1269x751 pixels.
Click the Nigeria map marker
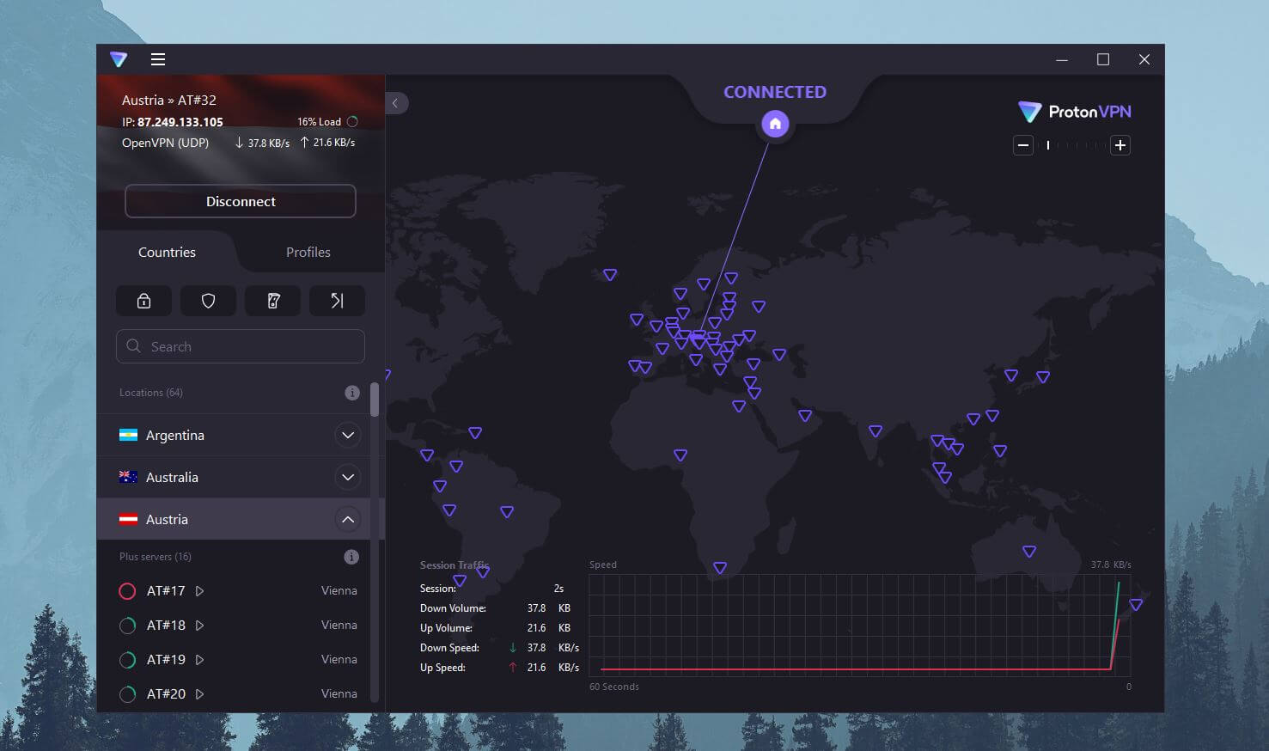point(680,455)
